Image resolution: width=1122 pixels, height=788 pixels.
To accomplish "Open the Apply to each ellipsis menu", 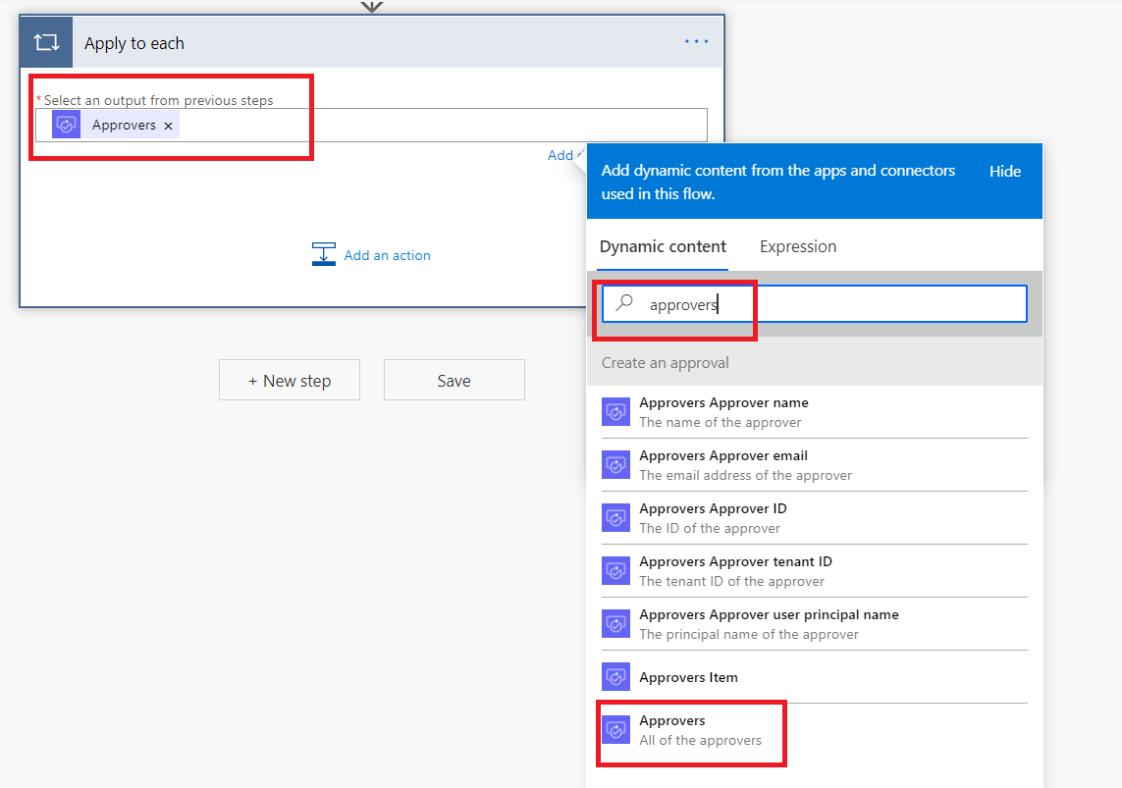I will [x=696, y=41].
